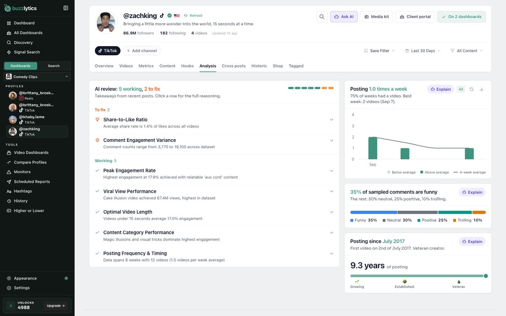This screenshot has width=506, height=316.
Task: Switch to the Cross posts tab
Action: [x=234, y=66]
